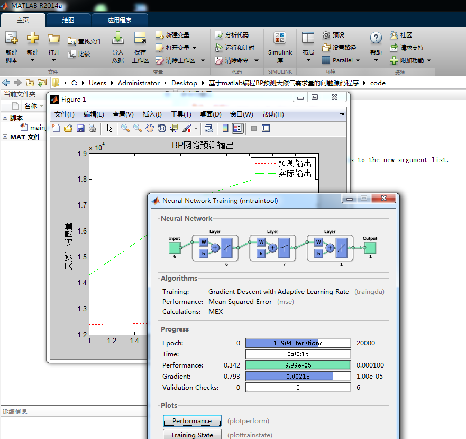Click Find Files (查找文件)
Image resolution: width=466 pixels, height=439 pixels.
tap(85, 41)
